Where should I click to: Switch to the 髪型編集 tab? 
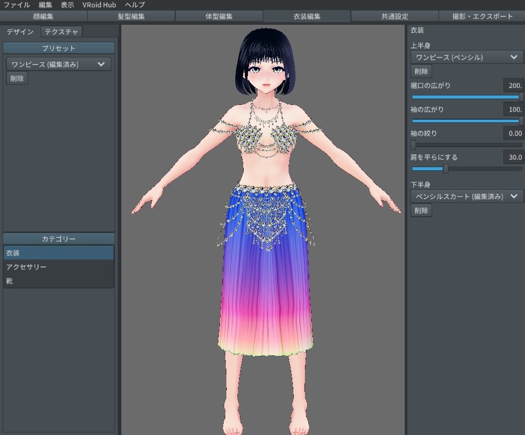point(131,16)
